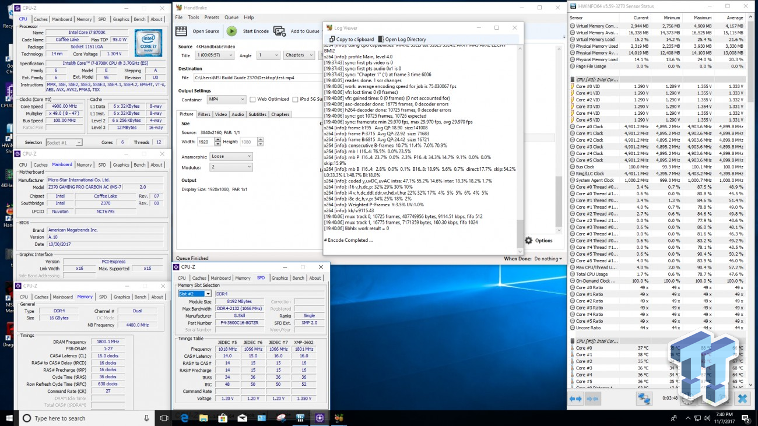Click the Windows Start button

tap(10, 418)
